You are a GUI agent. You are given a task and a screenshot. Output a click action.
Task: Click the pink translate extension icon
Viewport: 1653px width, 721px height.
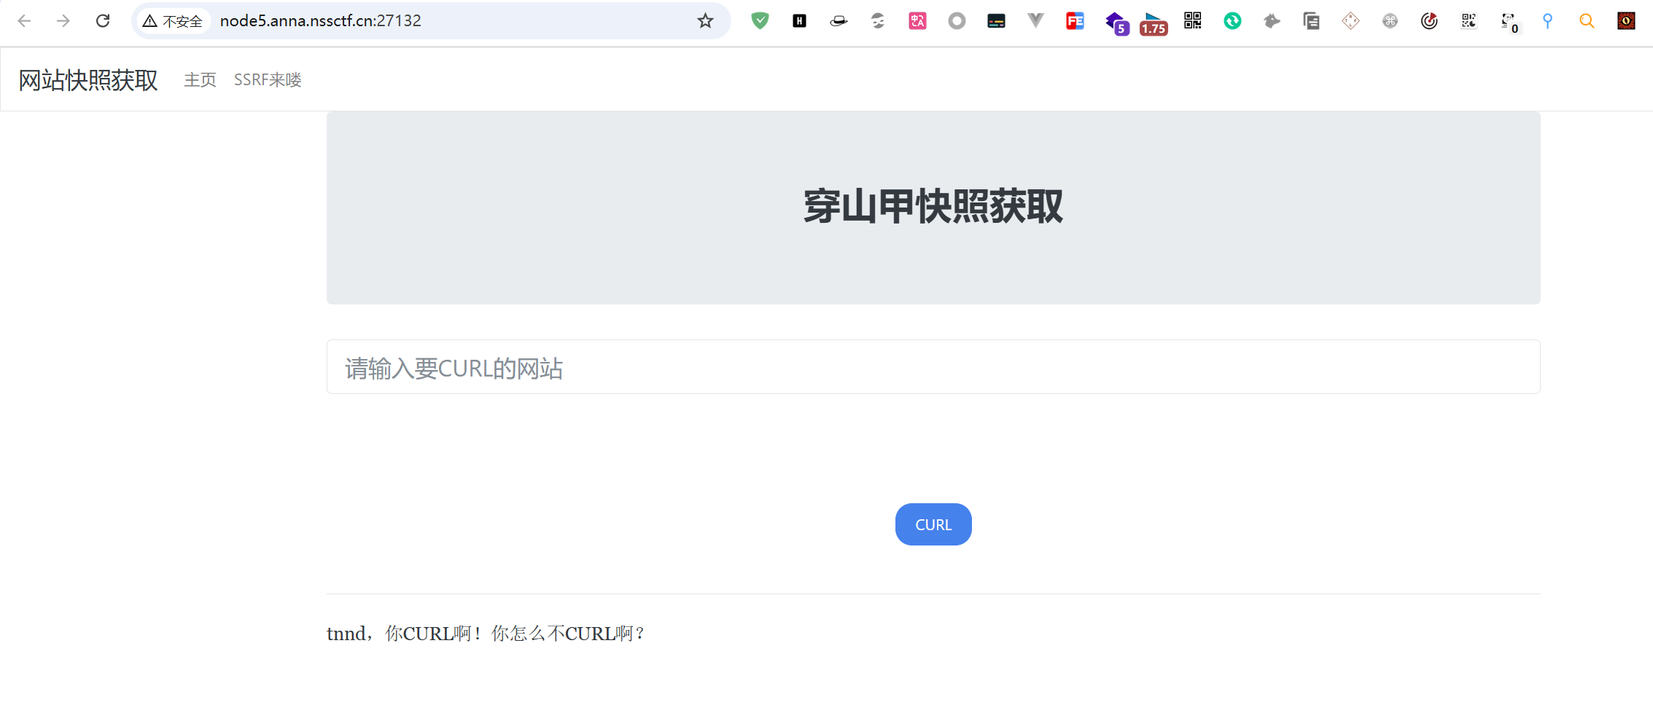coord(917,21)
